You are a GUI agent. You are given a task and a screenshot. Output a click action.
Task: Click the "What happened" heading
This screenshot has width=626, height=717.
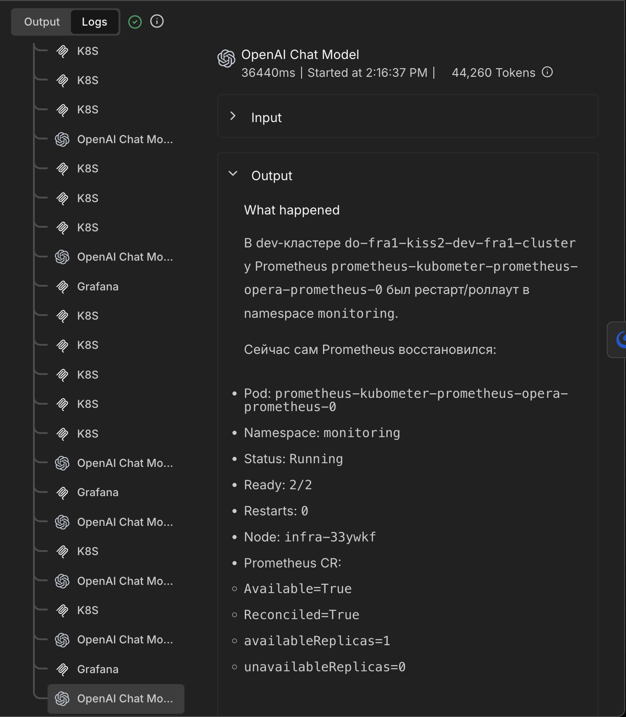pyautogui.click(x=292, y=210)
